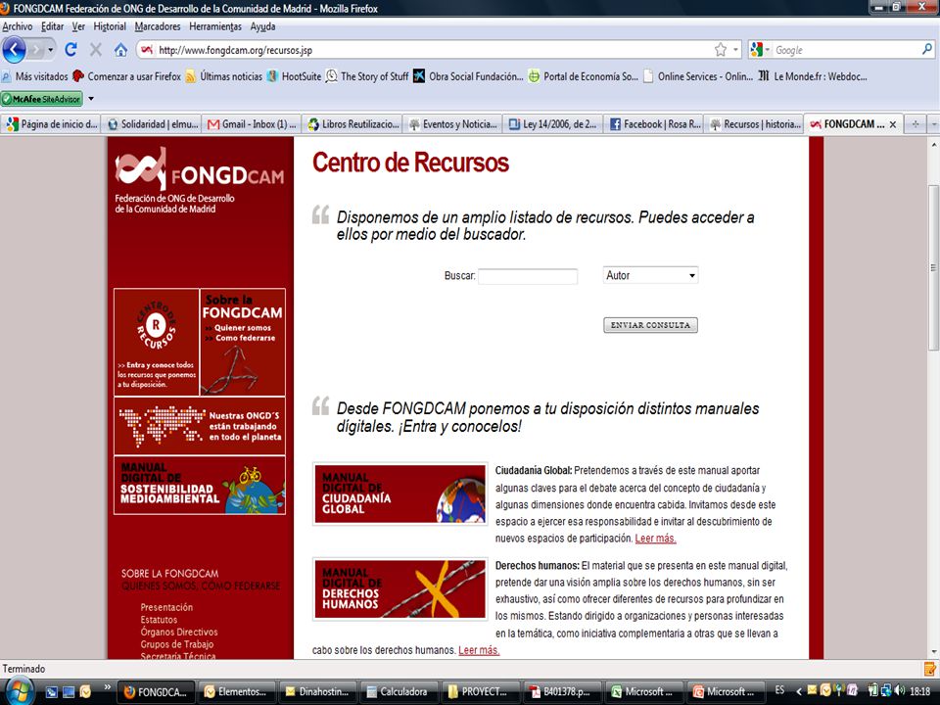Click the FONGDCAM logo in sidebar
The height and width of the screenshot is (705, 940).
[x=200, y=180]
